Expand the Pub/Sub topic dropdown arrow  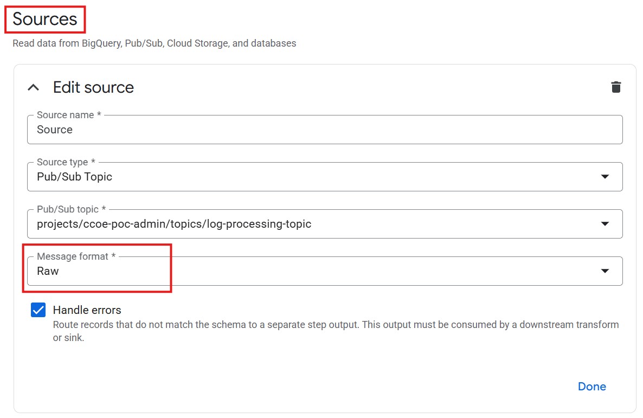click(605, 224)
